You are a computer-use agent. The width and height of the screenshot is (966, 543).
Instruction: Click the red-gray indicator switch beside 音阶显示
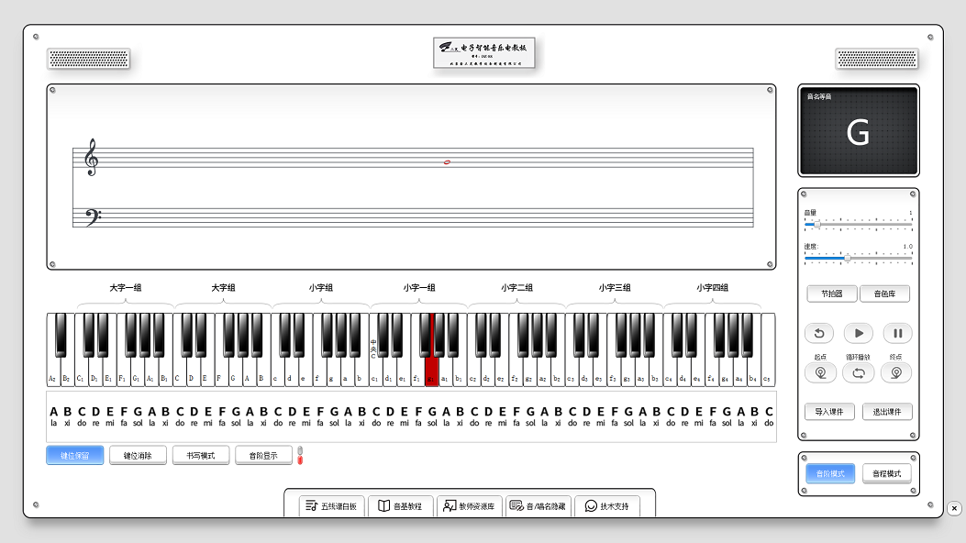click(x=300, y=456)
